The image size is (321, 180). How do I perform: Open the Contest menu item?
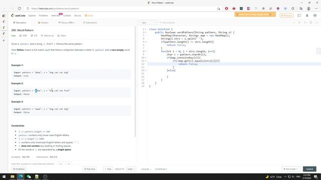67,15
